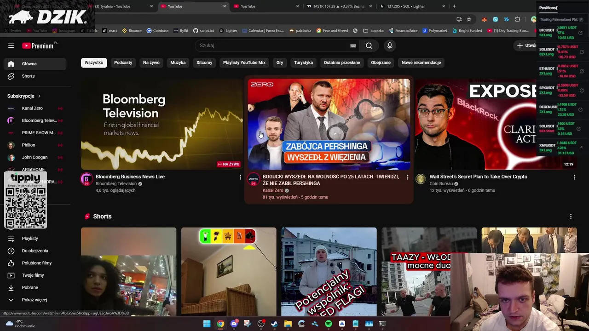Expand Pokaż więcej in sidebar
Viewport: 589px width, 331px height.
35,300
